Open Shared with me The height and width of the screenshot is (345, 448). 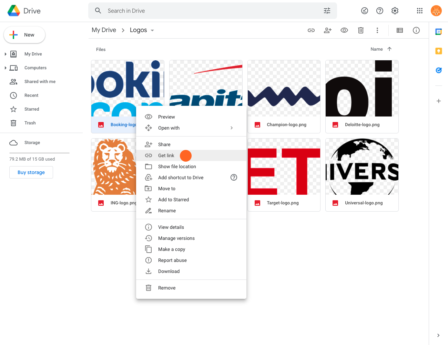click(x=40, y=82)
